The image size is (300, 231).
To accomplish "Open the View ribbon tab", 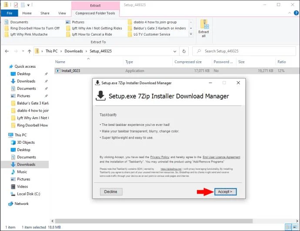I will point(62,13).
